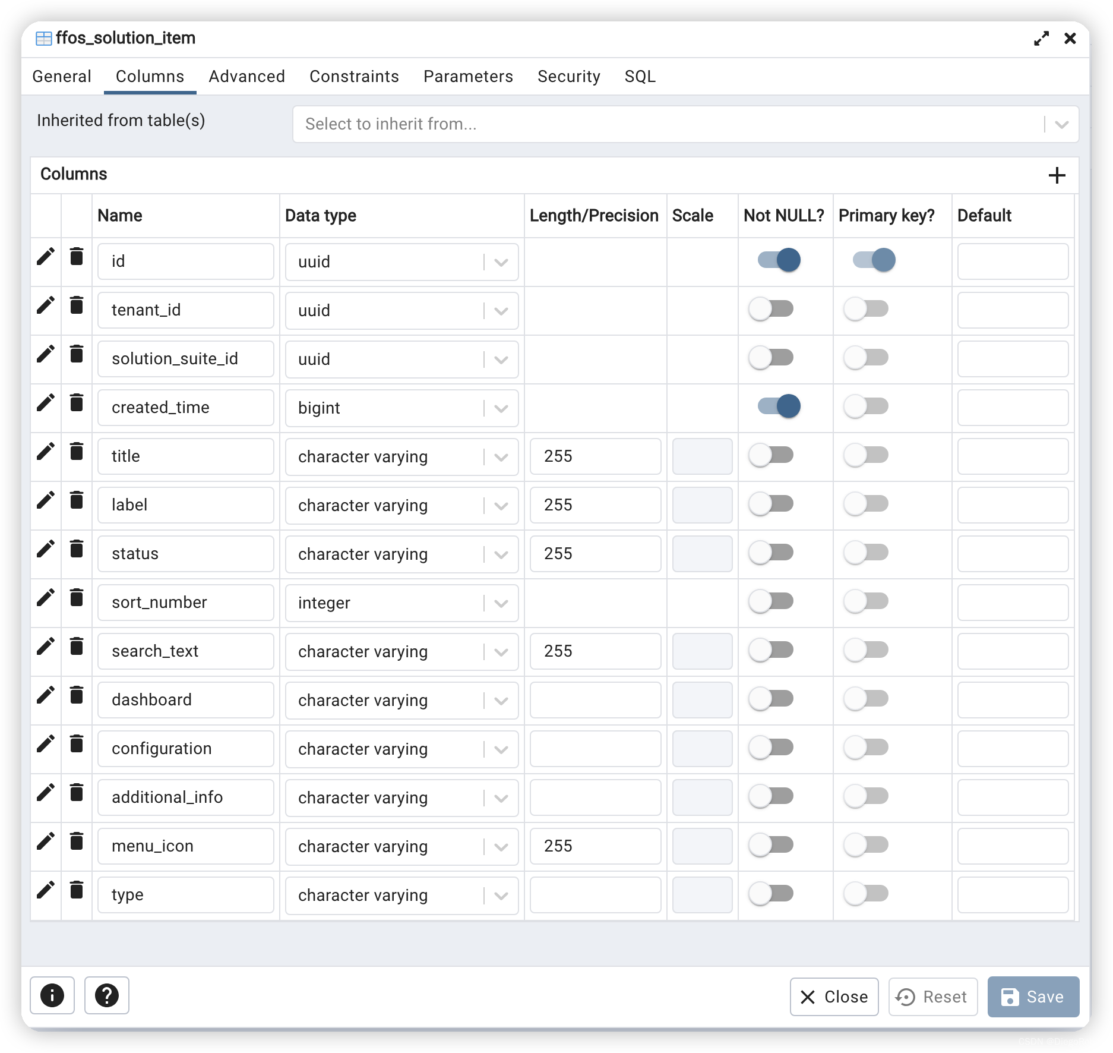This screenshot has height=1053, width=1113.
Task: Open data type dropdown for id
Action: pyautogui.click(x=401, y=261)
